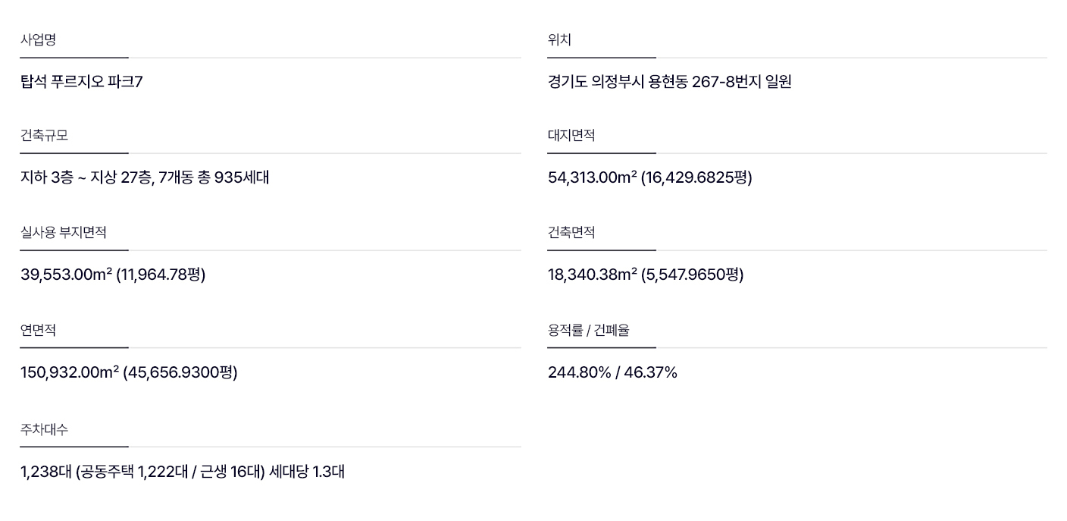Select the address 경기도 의정부시 용현동 267-8번지 일원

(x=669, y=82)
